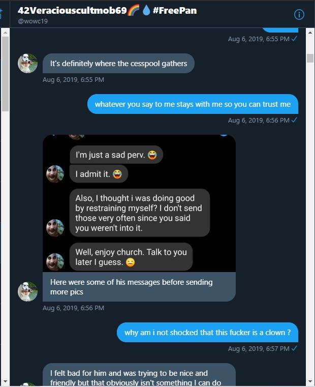Click the 'It's definitely where the cesspool gathers' bubble

(118, 64)
